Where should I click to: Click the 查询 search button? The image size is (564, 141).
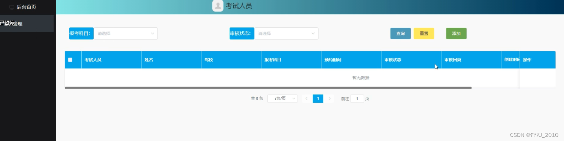(400, 33)
